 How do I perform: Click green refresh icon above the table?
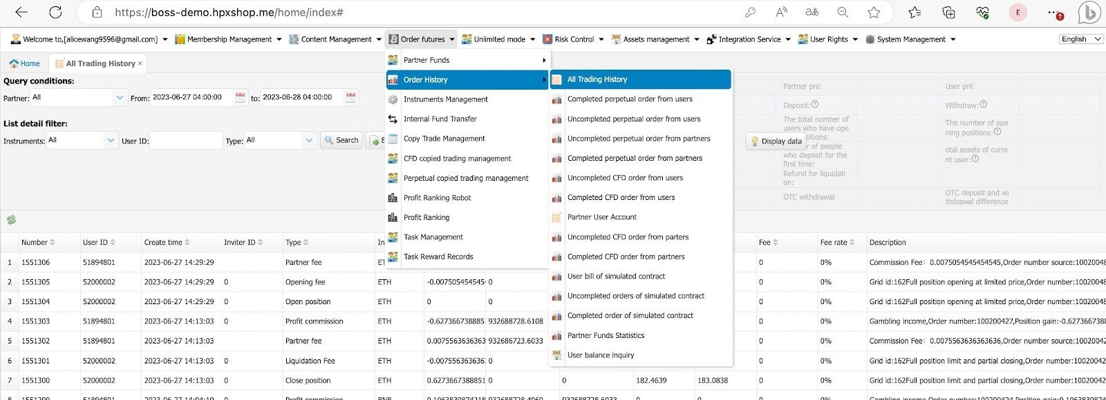click(x=11, y=220)
